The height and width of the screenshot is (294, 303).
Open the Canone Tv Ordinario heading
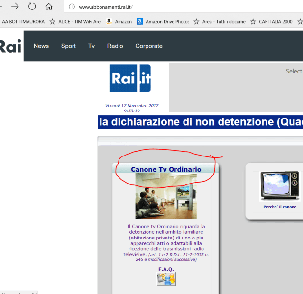[x=166, y=169]
